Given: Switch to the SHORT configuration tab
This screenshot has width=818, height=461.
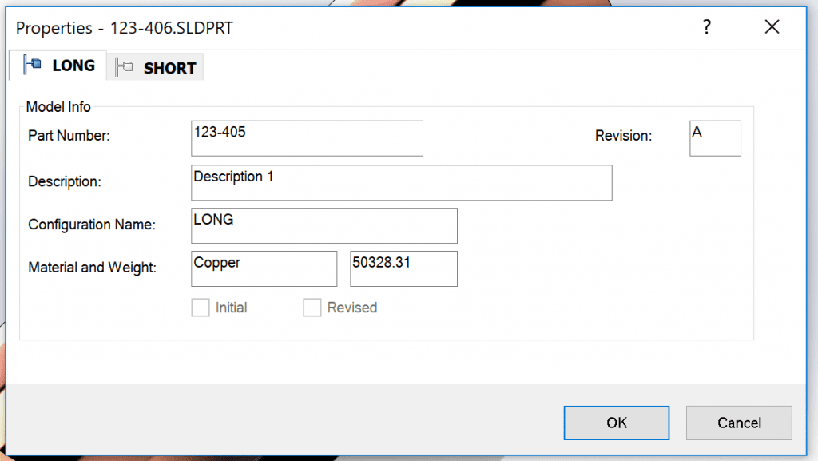Looking at the screenshot, I should [x=155, y=67].
